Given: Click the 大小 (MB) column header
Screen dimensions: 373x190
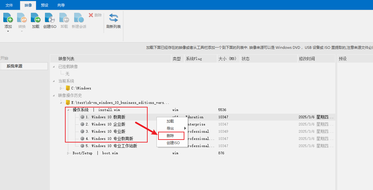Looking at the screenshot, I should click(x=229, y=59).
